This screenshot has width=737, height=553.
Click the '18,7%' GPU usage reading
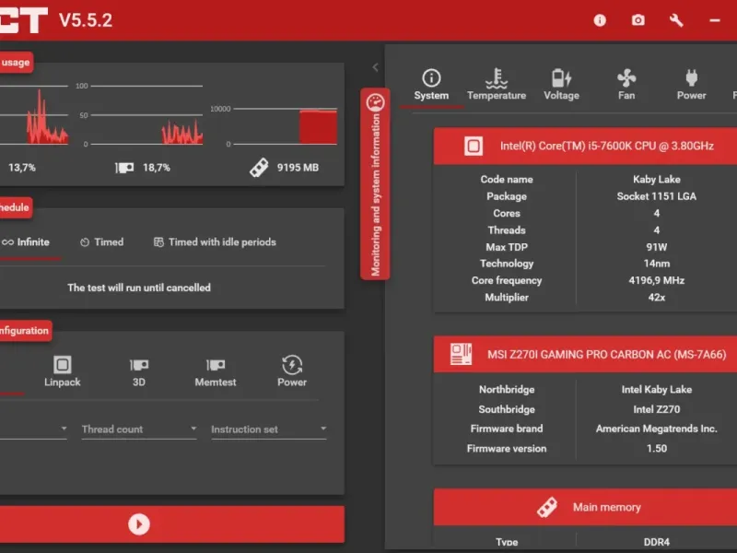point(156,168)
